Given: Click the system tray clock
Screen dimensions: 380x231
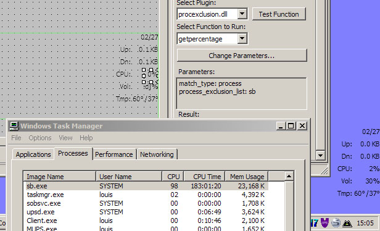Looking at the screenshot, I should 365,223.
